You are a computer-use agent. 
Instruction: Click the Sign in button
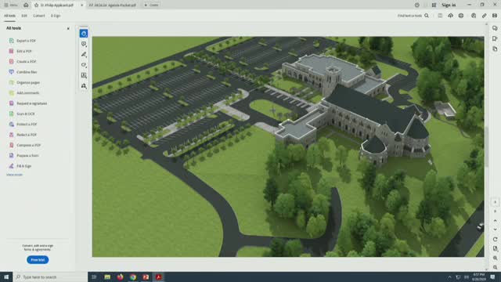click(x=449, y=5)
